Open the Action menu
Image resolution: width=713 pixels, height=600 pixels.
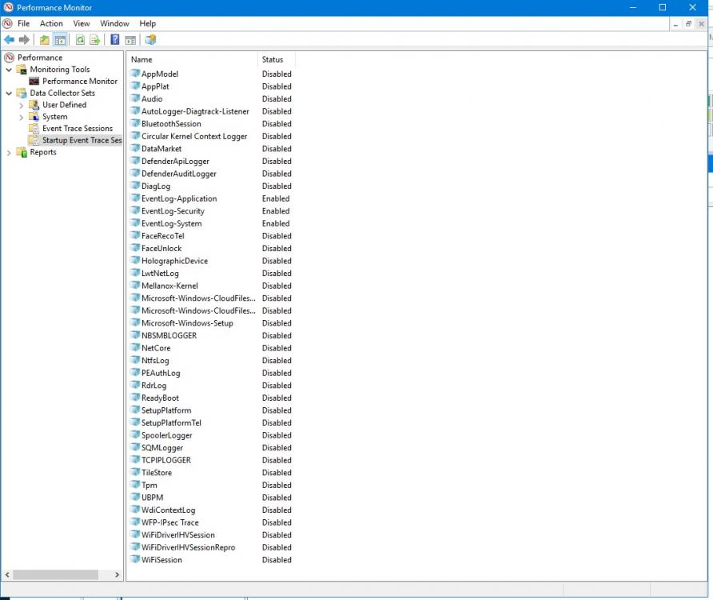51,24
